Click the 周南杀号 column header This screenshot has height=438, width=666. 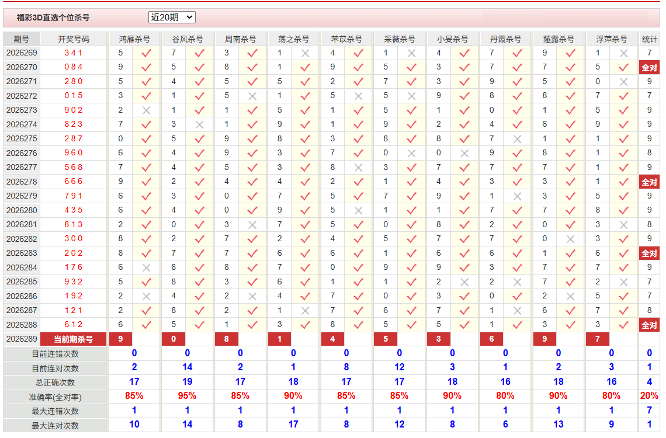(241, 39)
